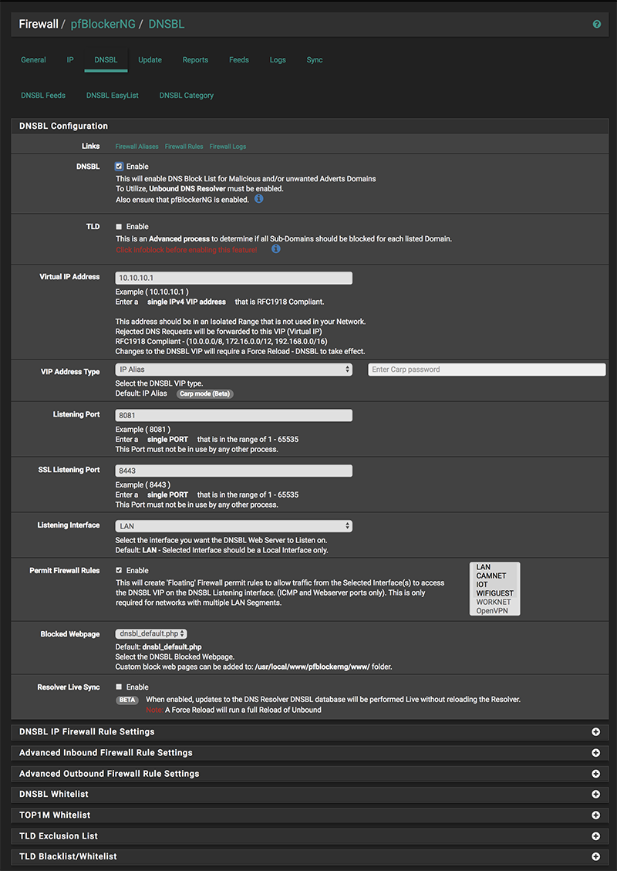Open the Listening Interface dropdown
The image size is (617, 871).
pos(234,526)
